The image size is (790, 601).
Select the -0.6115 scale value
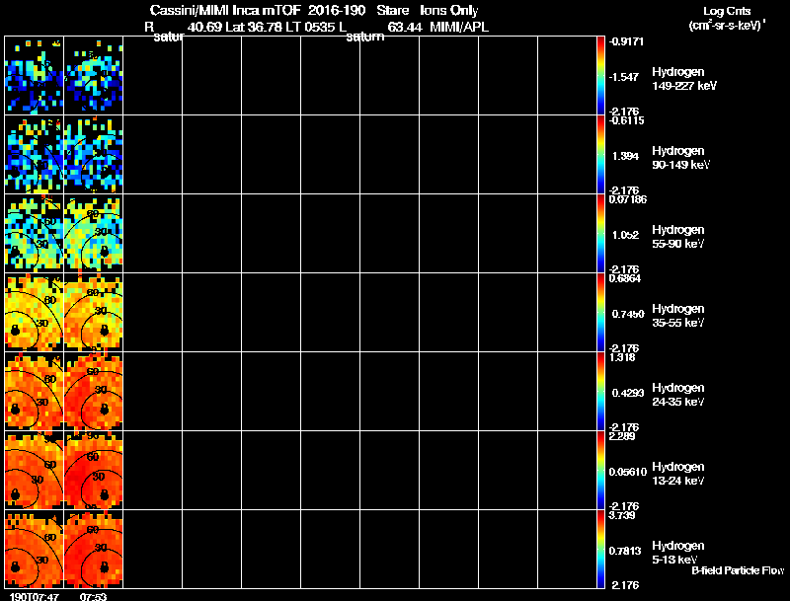[x=626, y=120]
